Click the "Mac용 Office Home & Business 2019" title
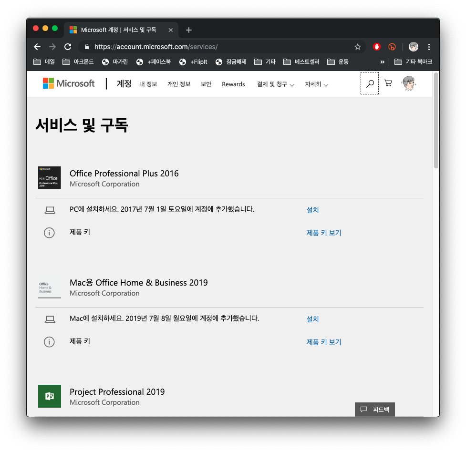Viewport: 466px width, 452px height. [139, 283]
